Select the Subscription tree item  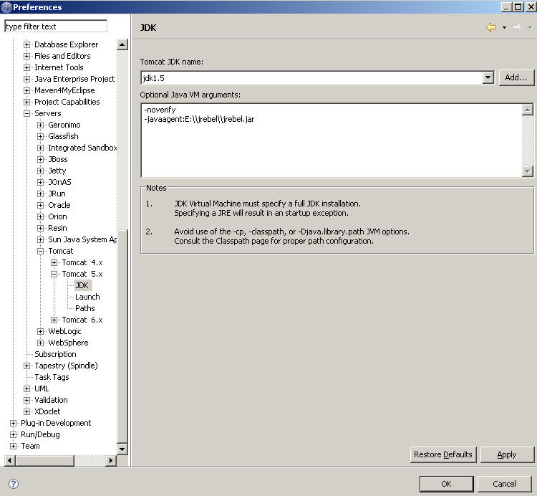pyautogui.click(x=55, y=354)
